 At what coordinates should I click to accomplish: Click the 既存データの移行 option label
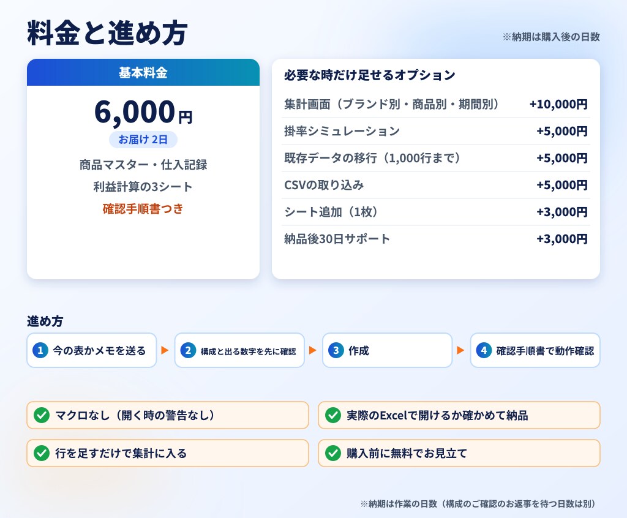click(372, 158)
